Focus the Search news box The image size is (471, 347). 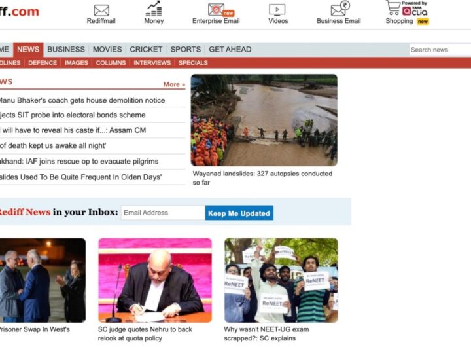(439, 50)
